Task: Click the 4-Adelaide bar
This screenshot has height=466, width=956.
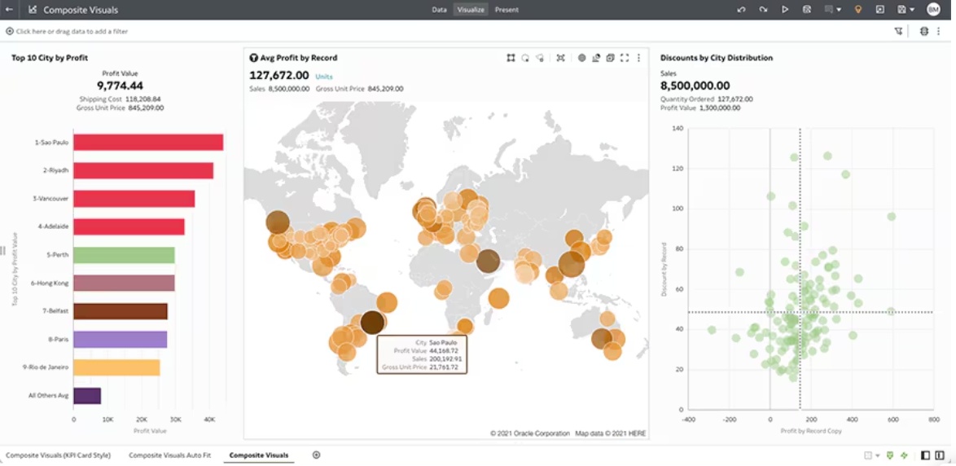Action: (129, 227)
